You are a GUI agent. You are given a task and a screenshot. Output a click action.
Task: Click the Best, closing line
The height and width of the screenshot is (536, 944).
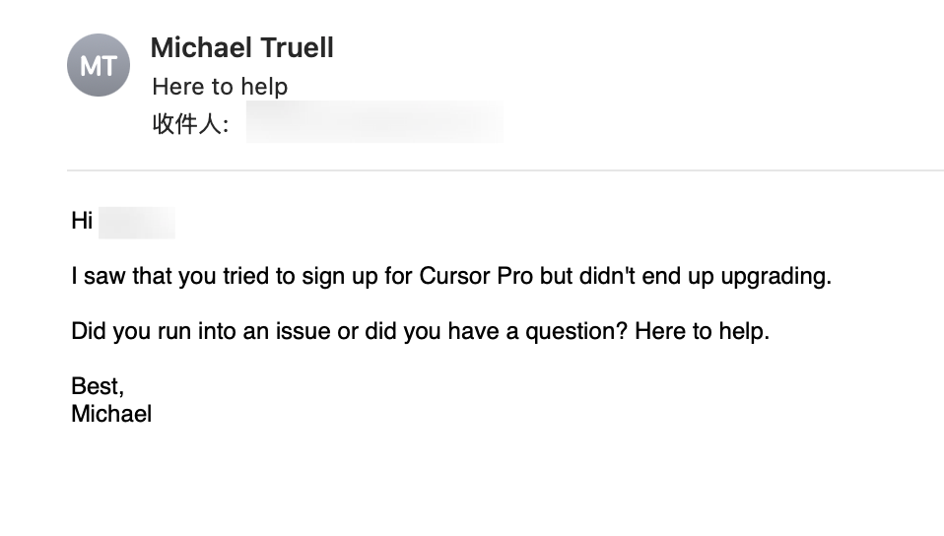click(98, 386)
